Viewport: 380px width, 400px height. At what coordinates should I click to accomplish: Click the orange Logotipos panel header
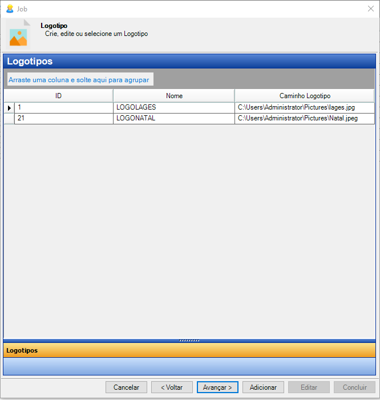tap(189, 350)
